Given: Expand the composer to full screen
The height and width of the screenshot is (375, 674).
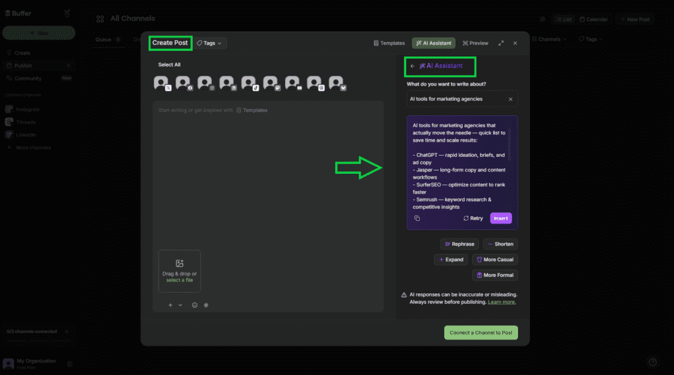Looking at the screenshot, I should click(501, 43).
